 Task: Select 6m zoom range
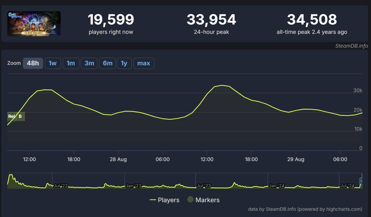point(107,63)
